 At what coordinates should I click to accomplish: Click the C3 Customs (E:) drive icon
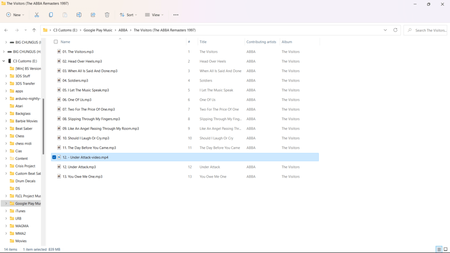[x=10, y=61]
